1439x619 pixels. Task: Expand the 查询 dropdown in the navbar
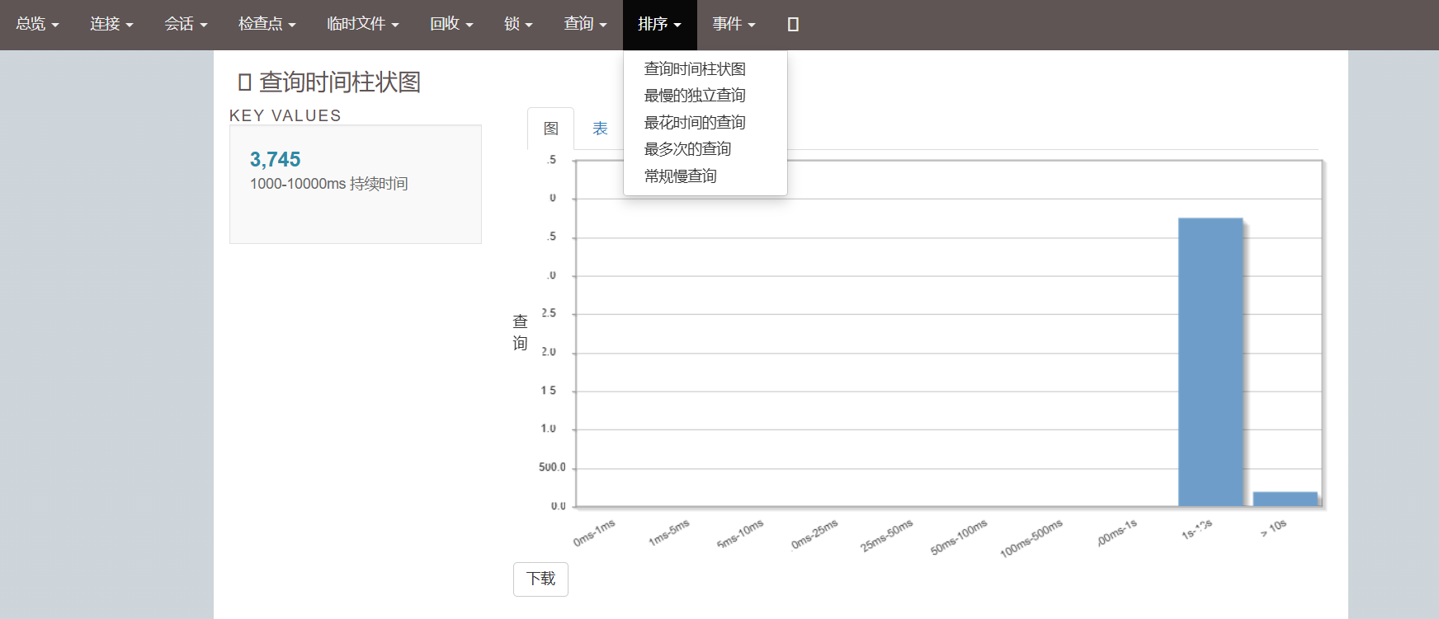click(x=585, y=25)
